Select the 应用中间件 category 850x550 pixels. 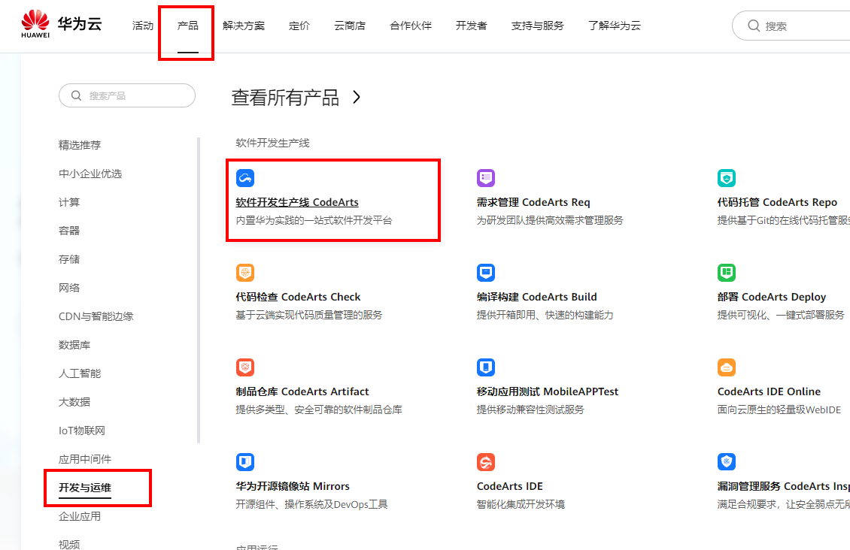point(85,459)
